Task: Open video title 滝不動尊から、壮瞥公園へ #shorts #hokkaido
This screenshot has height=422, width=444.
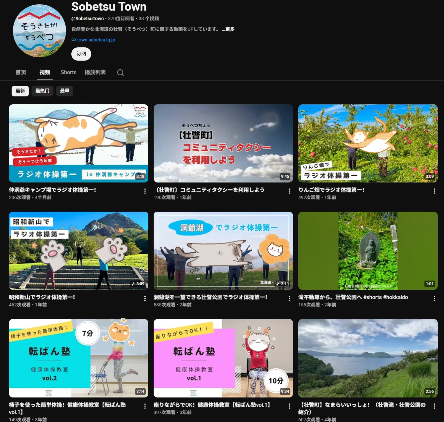Action: pyautogui.click(x=353, y=297)
